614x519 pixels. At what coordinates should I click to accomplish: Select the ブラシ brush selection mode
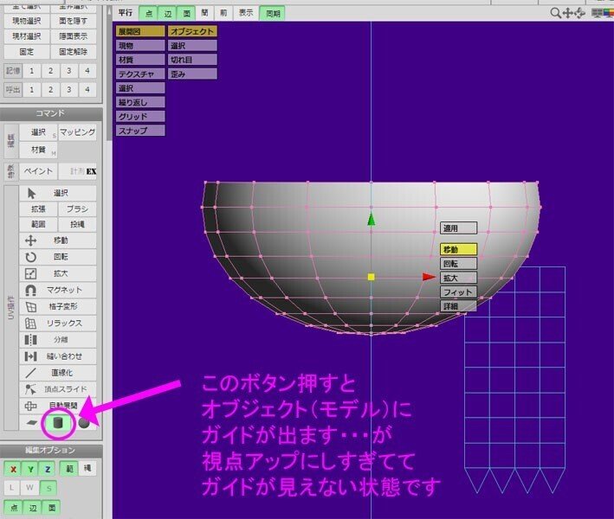77,208
